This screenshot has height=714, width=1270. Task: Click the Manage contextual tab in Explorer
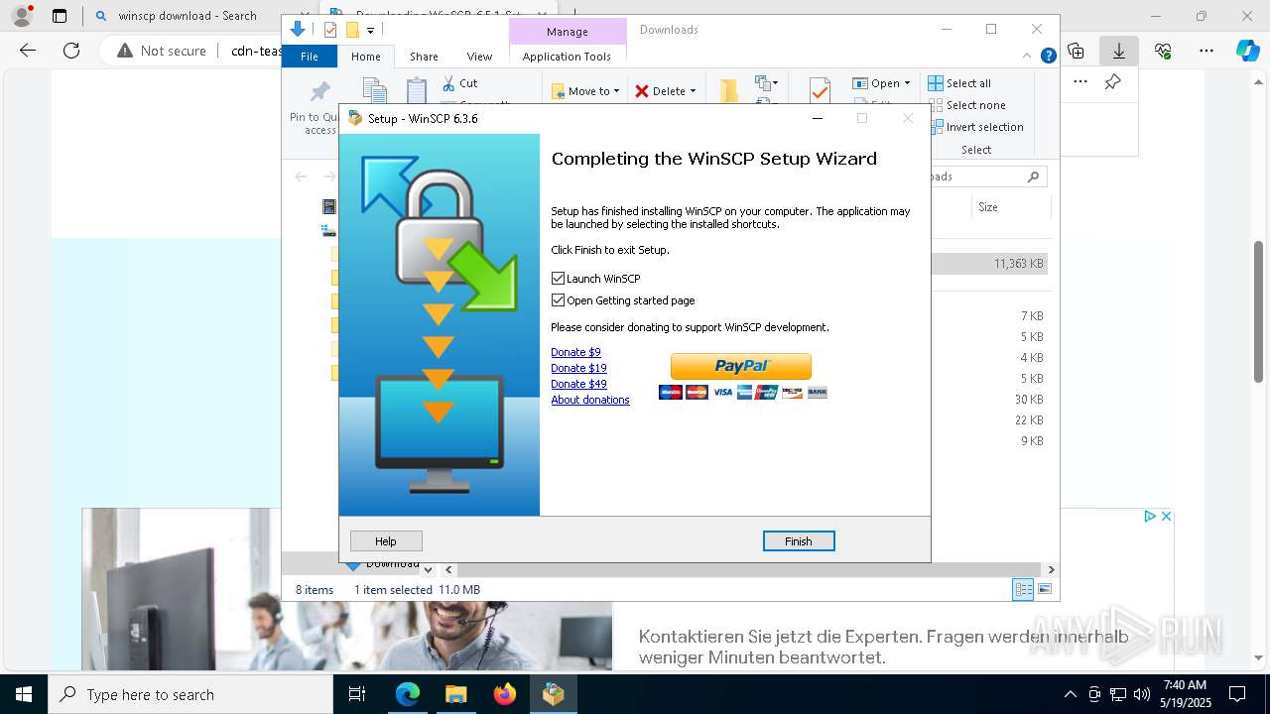click(568, 32)
